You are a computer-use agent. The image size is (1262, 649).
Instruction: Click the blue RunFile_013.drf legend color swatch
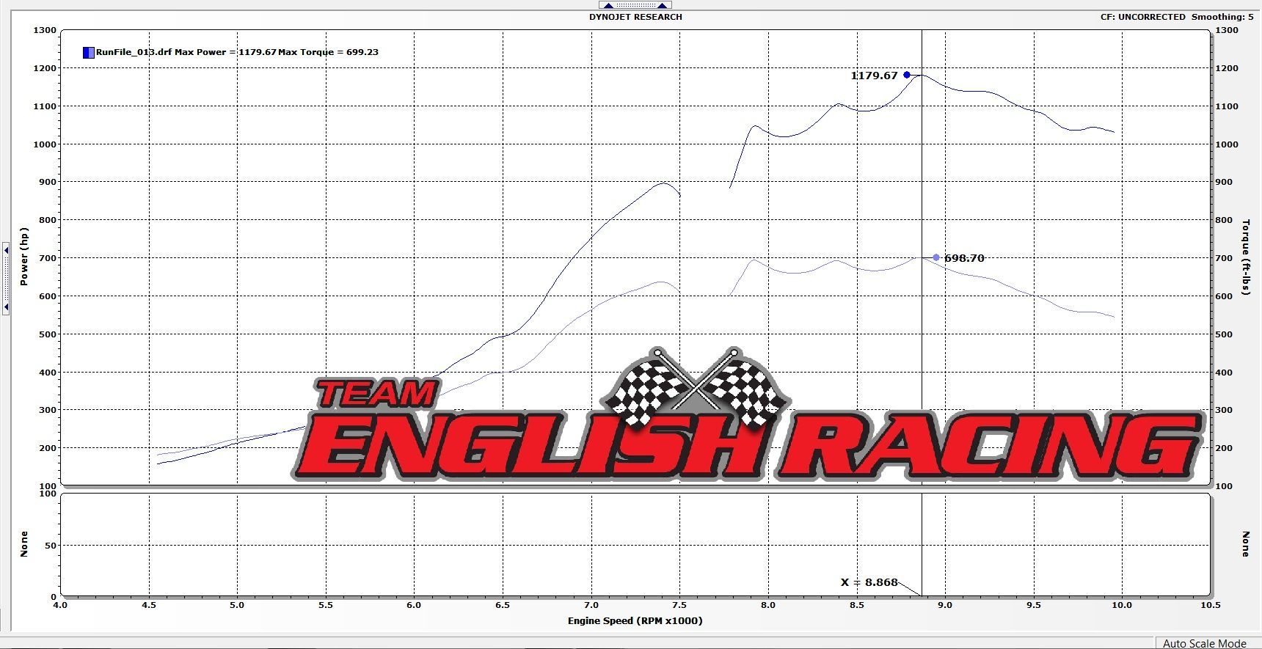click(x=88, y=52)
